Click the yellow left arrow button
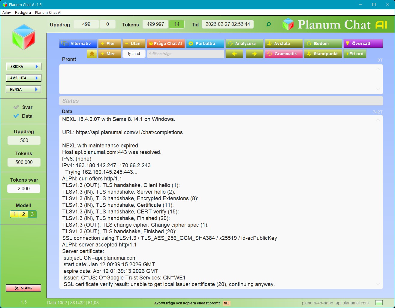The image size is (395, 308). pyautogui.click(x=234, y=54)
